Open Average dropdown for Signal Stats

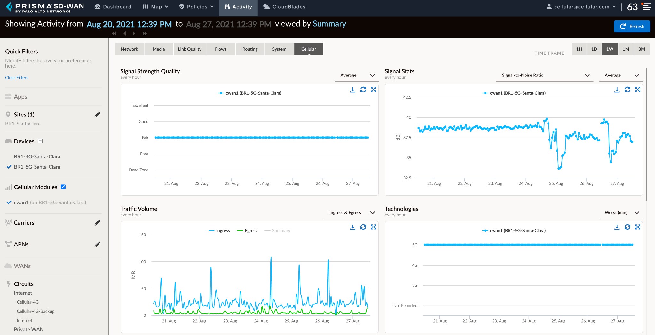click(x=621, y=75)
